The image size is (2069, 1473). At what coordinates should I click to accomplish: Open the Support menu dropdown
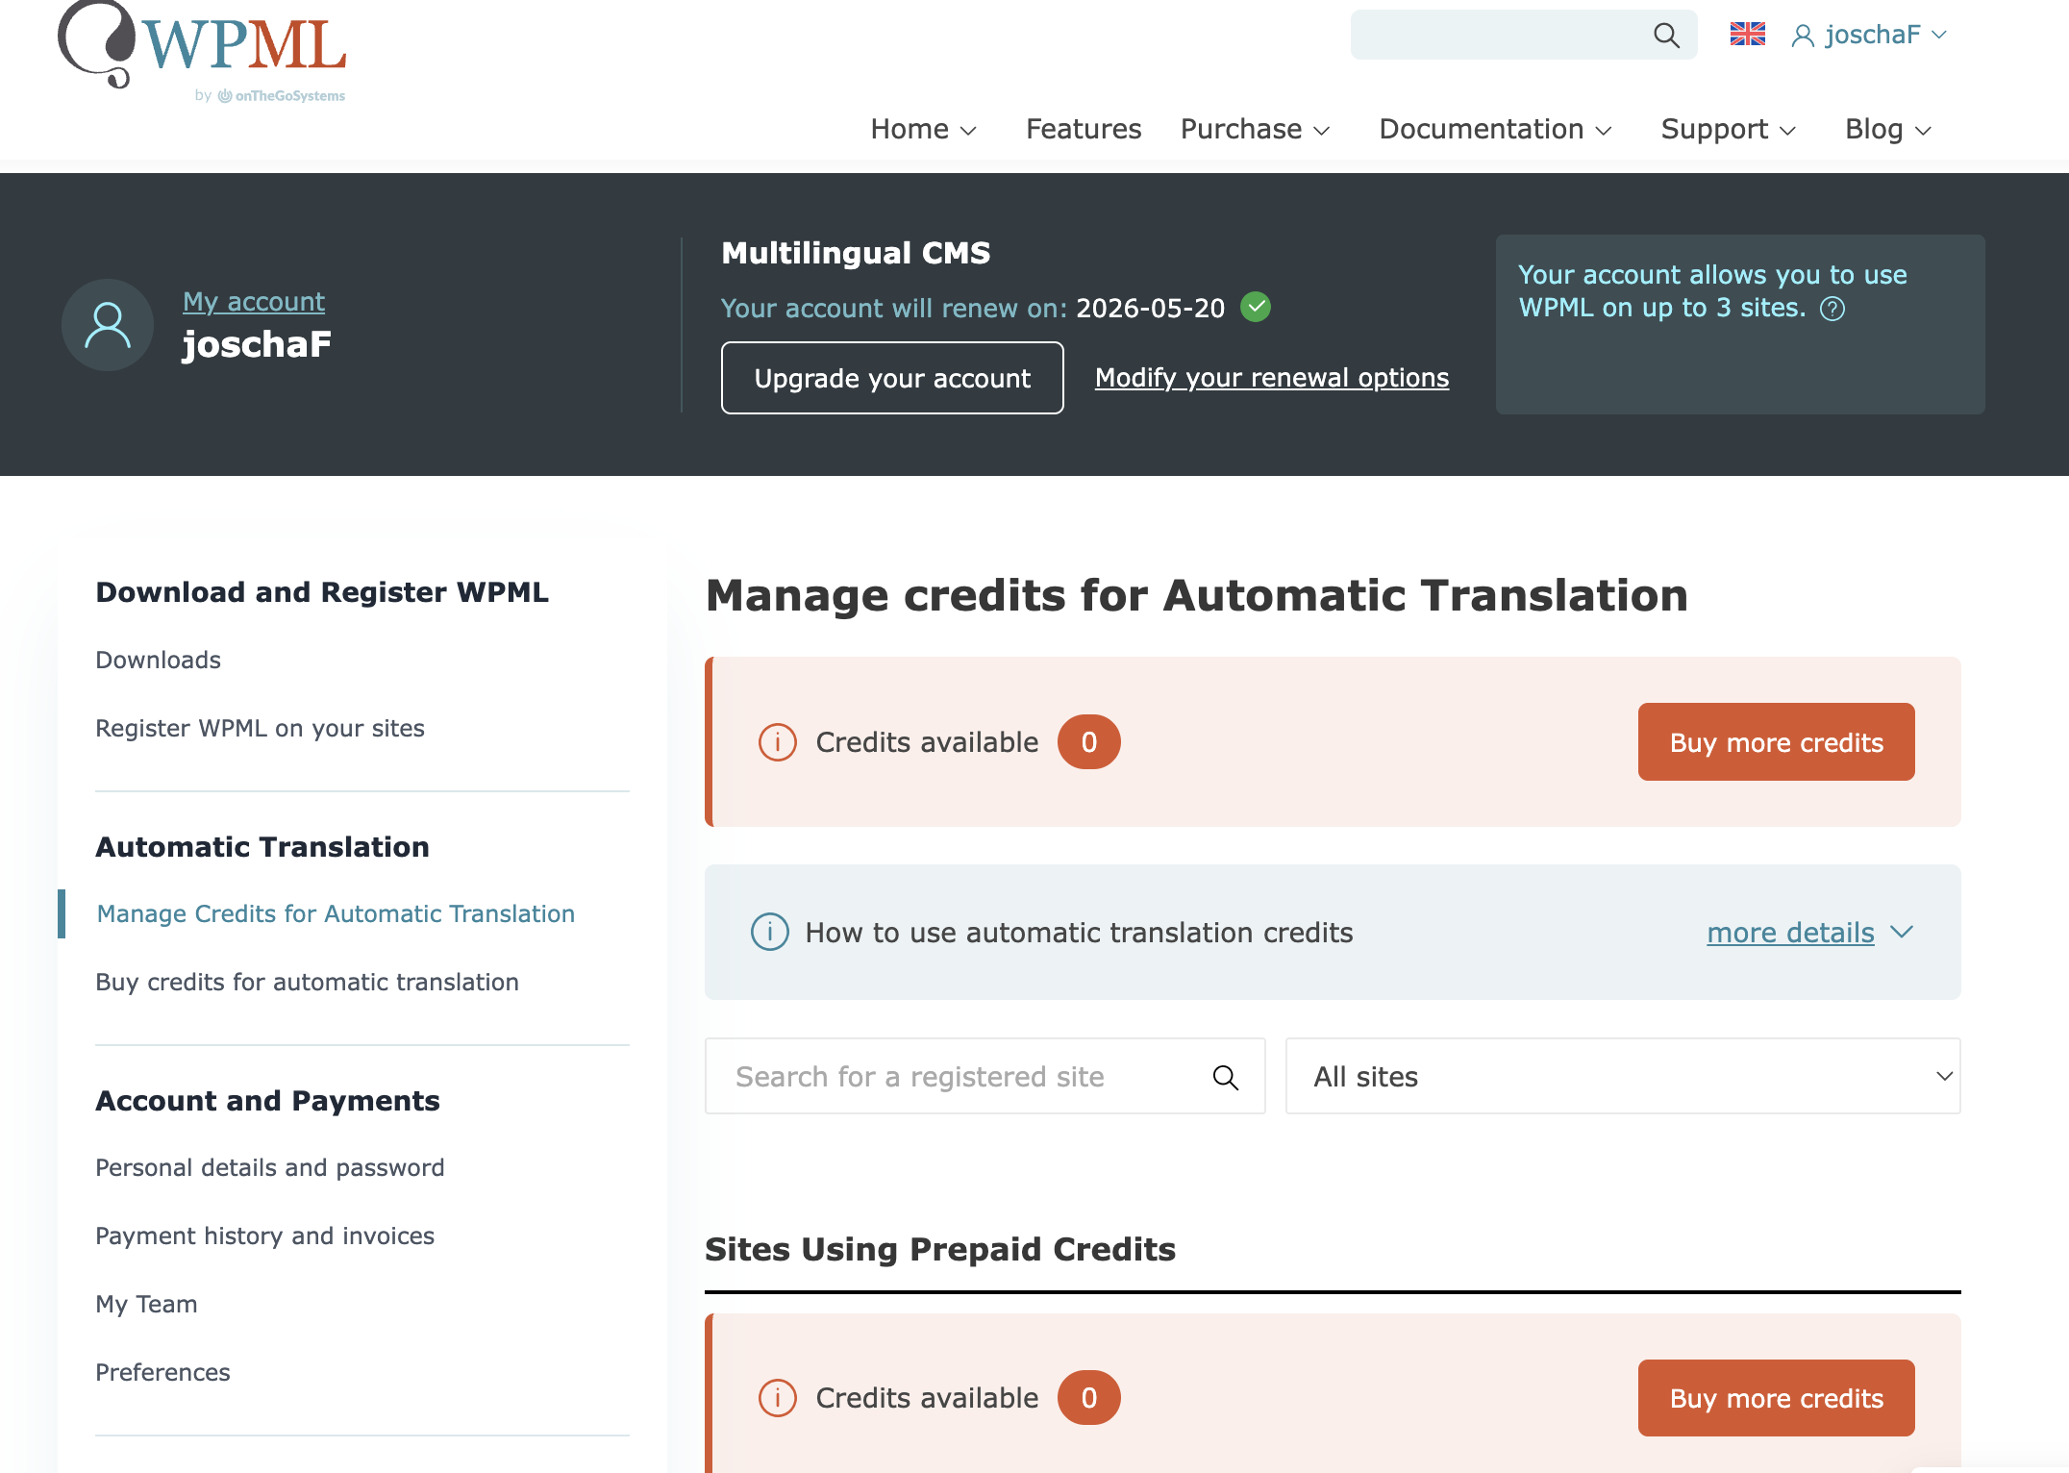pyautogui.click(x=1728, y=129)
